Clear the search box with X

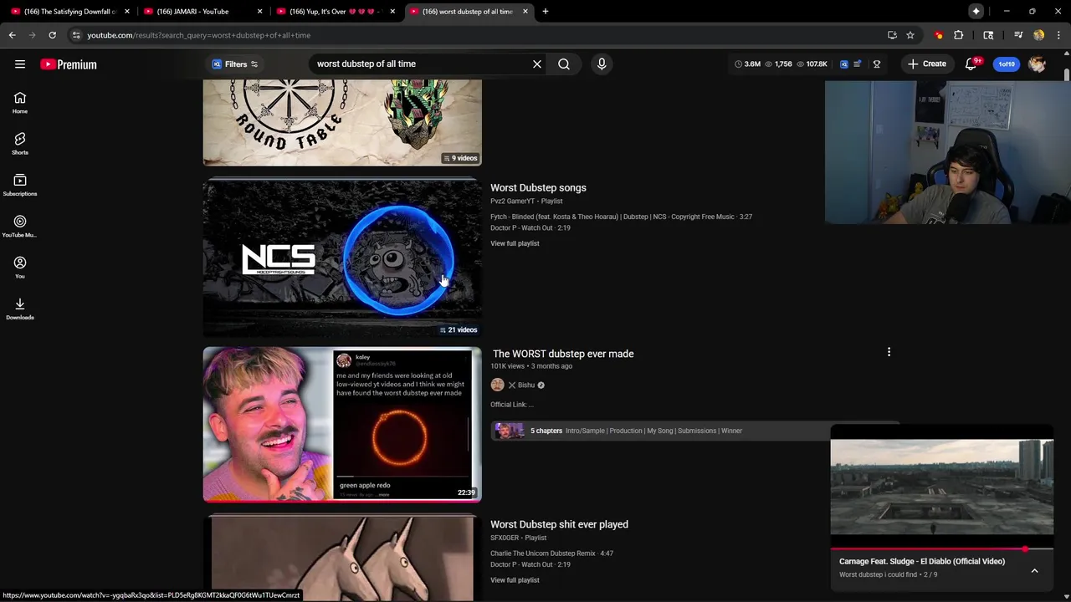[537, 64]
